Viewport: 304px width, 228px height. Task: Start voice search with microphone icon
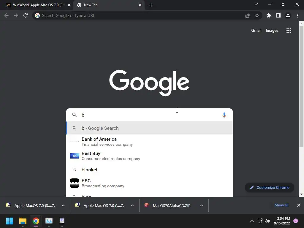click(x=224, y=115)
